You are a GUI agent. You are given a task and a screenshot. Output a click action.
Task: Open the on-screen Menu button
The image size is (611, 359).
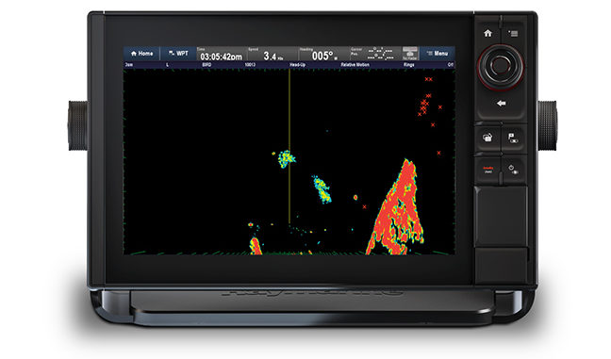pos(438,54)
